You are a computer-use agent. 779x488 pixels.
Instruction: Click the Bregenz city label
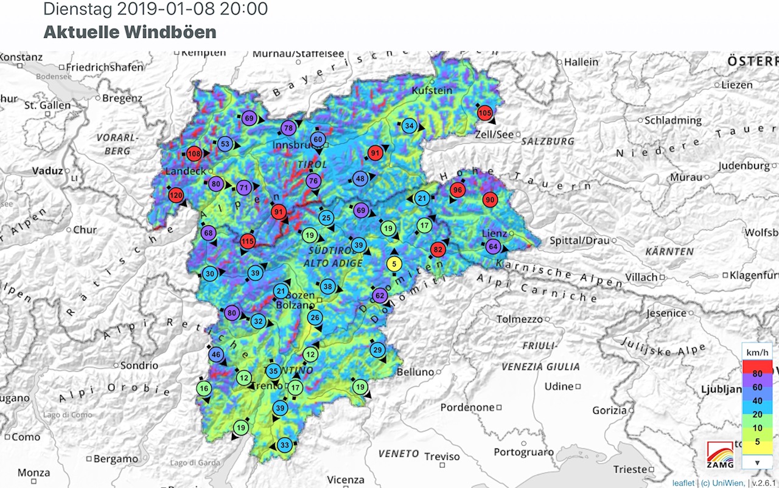pyautogui.click(x=122, y=97)
